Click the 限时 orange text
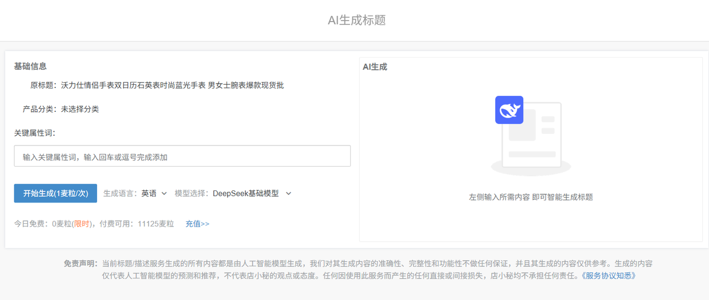 pyautogui.click(x=82, y=224)
